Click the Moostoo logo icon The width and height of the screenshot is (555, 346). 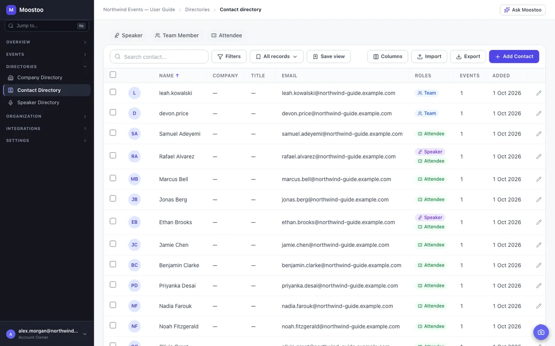(x=11, y=10)
